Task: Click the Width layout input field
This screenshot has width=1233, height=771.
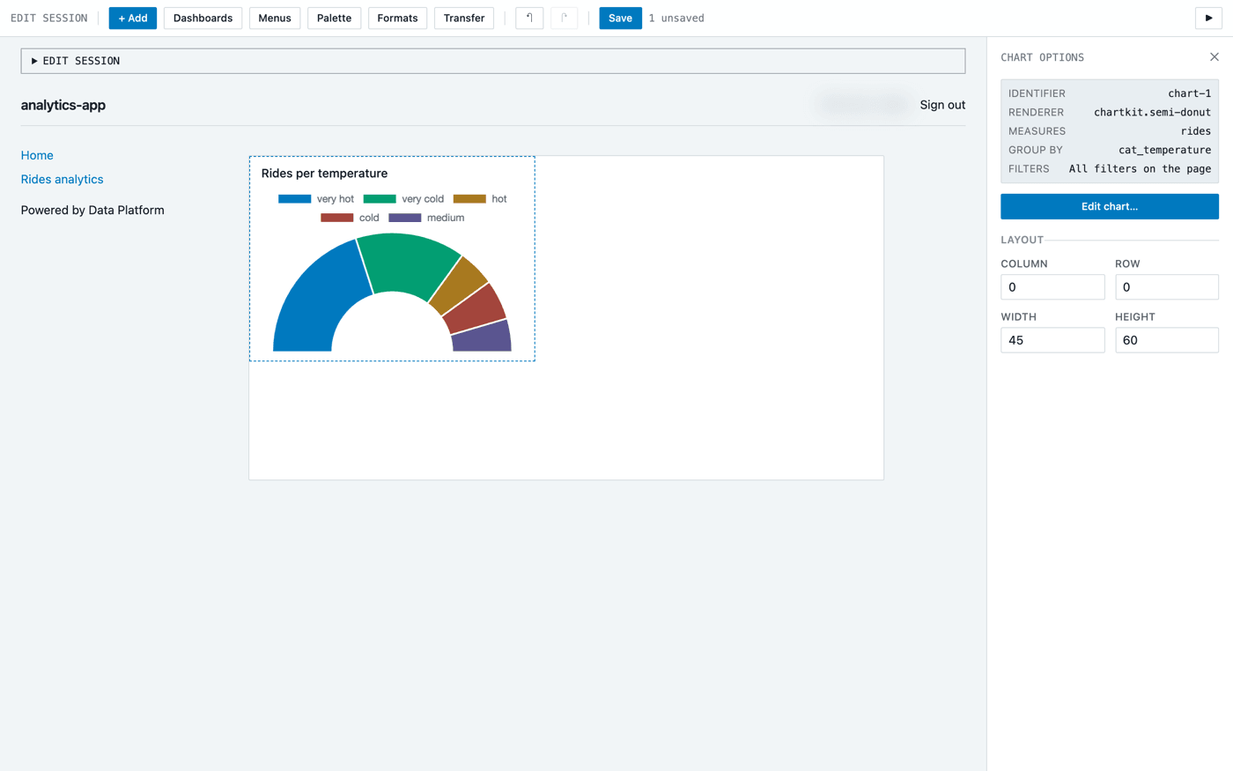Action: [x=1052, y=340]
